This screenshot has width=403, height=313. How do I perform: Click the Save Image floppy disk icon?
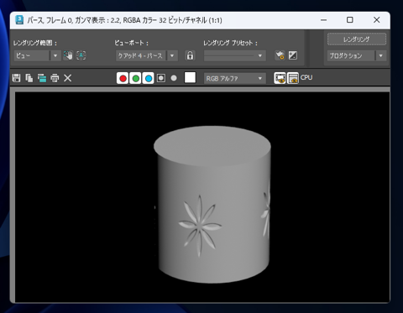click(x=16, y=78)
